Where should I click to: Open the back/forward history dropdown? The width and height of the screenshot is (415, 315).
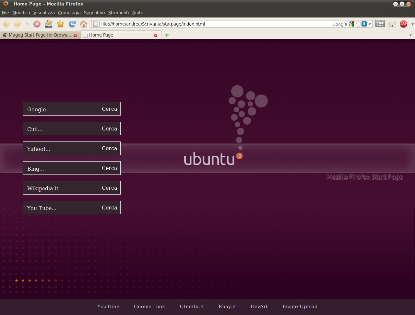click(x=27, y=24)
